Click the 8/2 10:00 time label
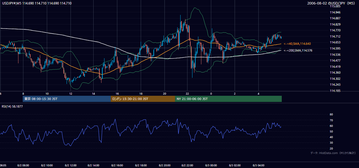Screen dimensions: 359x168 (47, 165)
